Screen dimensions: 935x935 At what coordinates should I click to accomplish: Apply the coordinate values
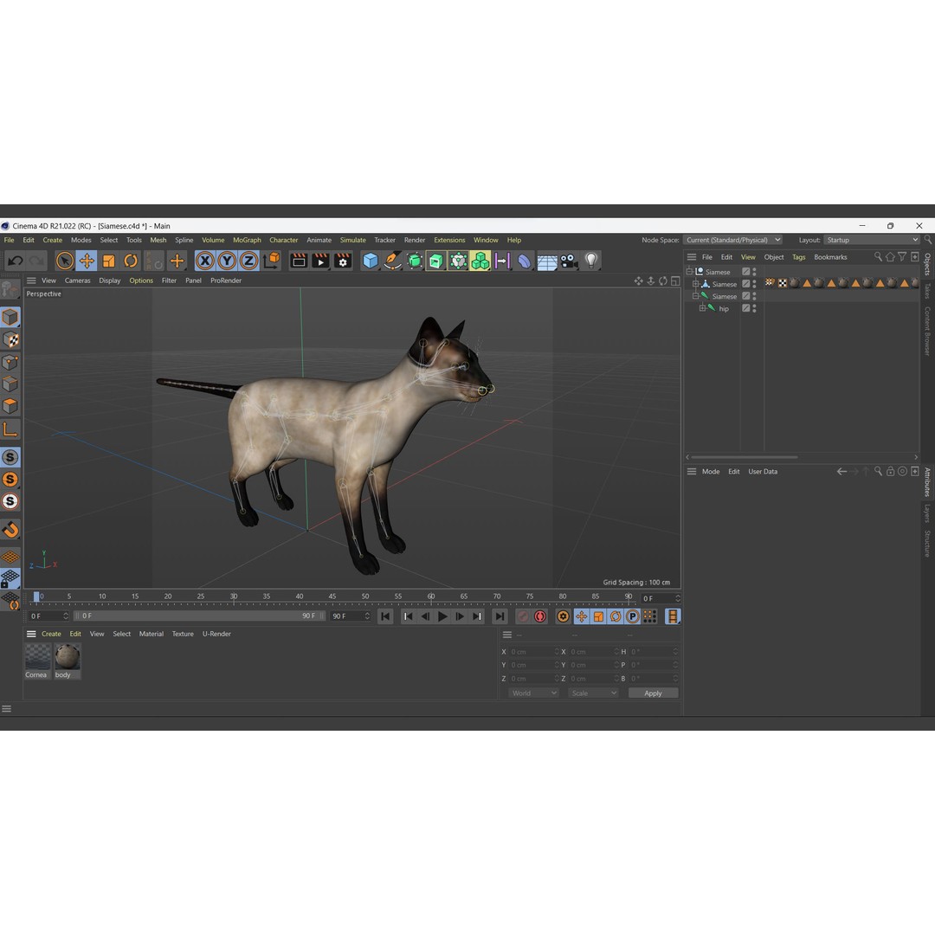[x=653, y=693]
